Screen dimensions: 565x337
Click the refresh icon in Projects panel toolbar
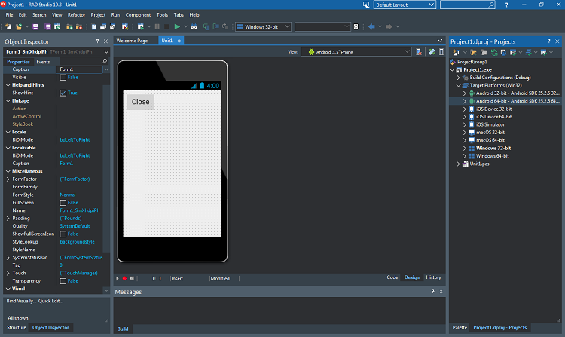(x=494, y=53)
